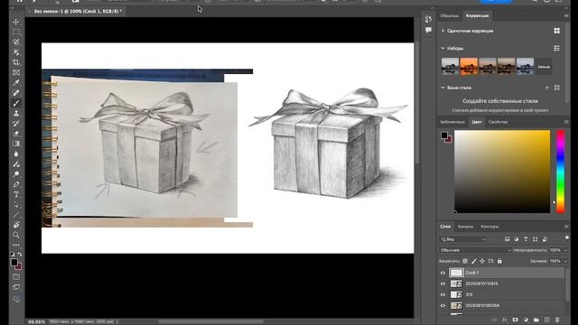
Task: Open blend mode dropdown Обычные
Action: (476, 250)
